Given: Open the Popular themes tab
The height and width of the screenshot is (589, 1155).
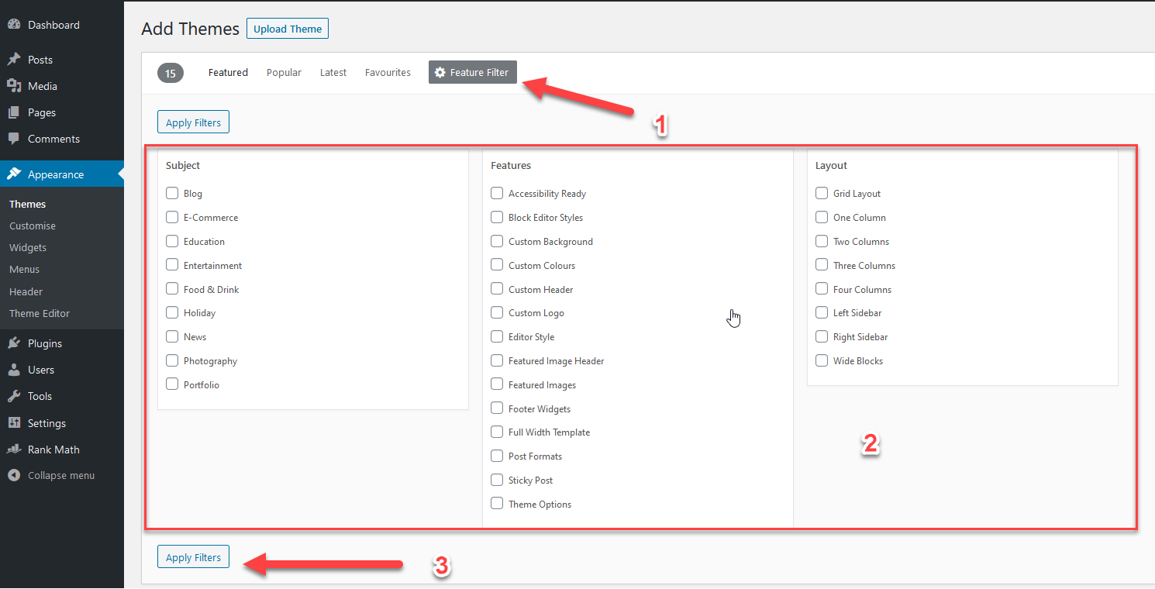Looking at the screenshot, I should tap(284, 72).
